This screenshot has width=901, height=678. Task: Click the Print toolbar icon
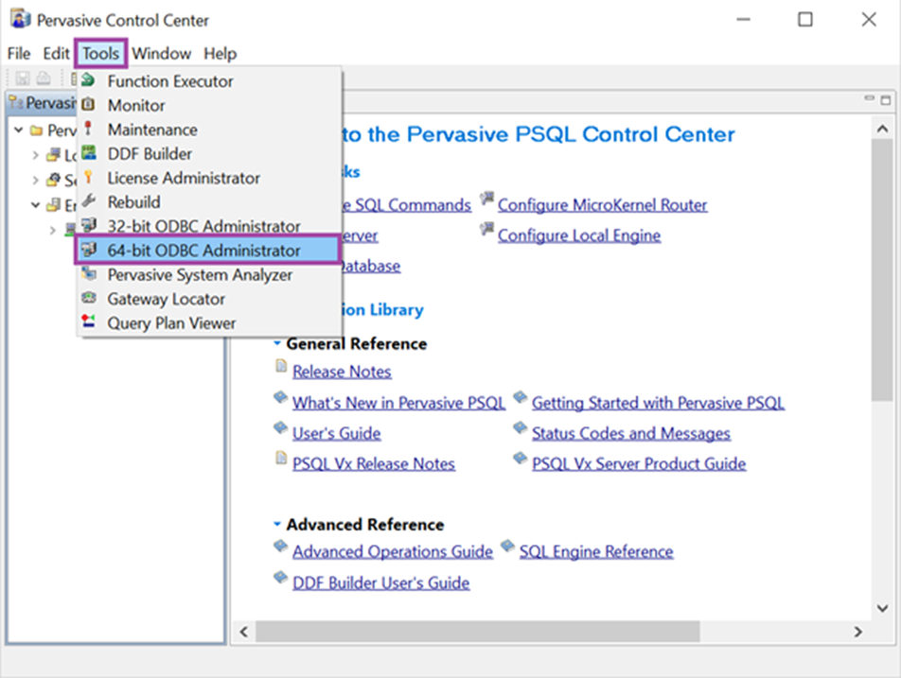click(x=44, y=78)
